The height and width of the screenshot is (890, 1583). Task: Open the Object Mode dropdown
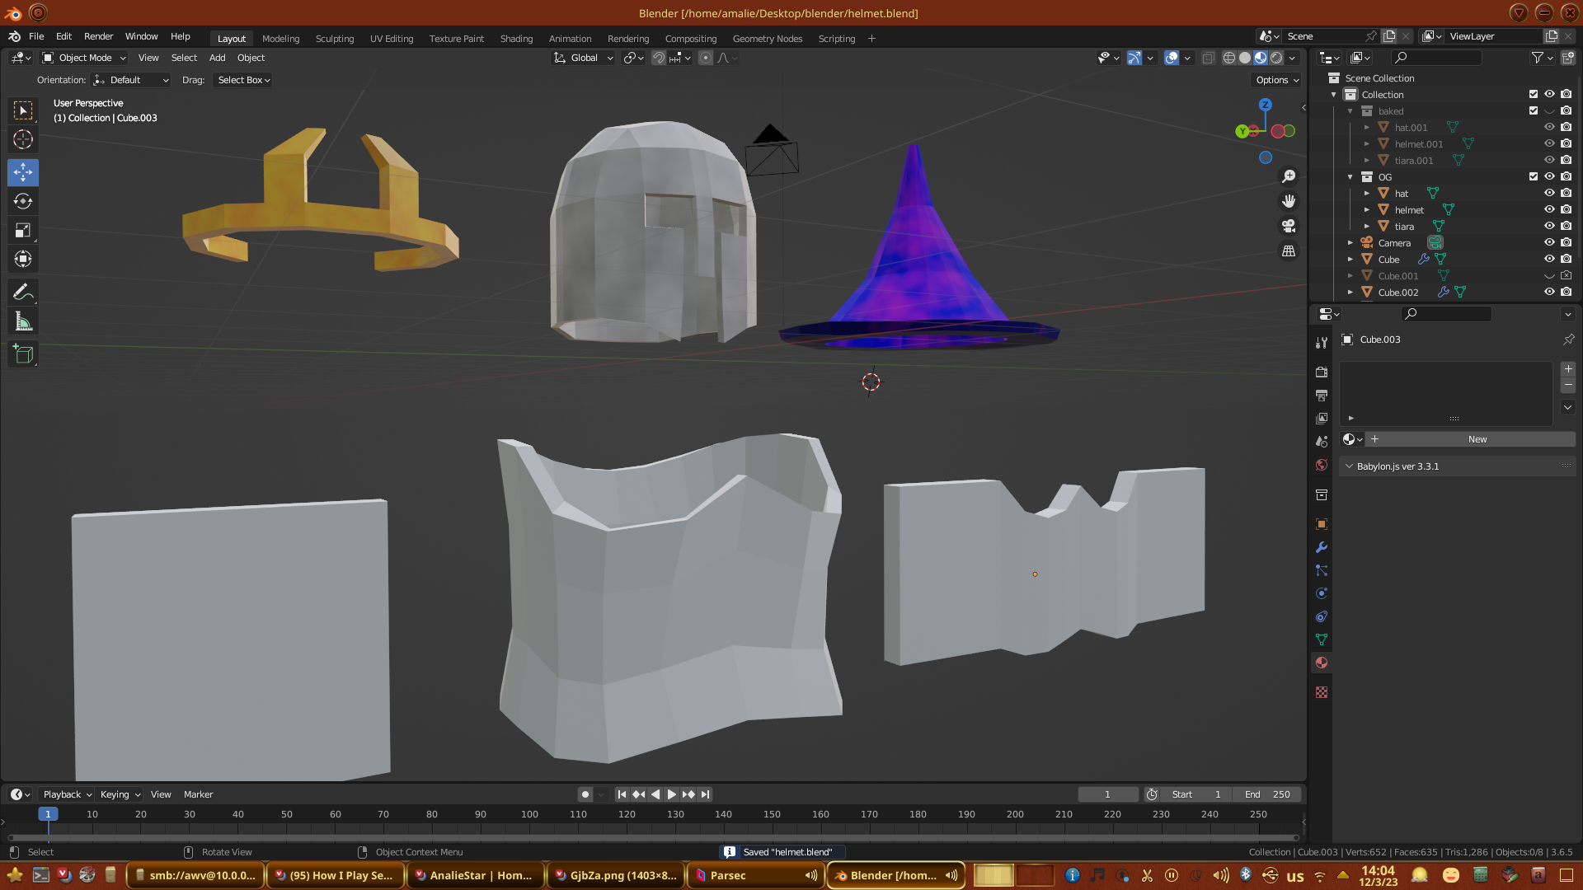click(x=84, y=58)
